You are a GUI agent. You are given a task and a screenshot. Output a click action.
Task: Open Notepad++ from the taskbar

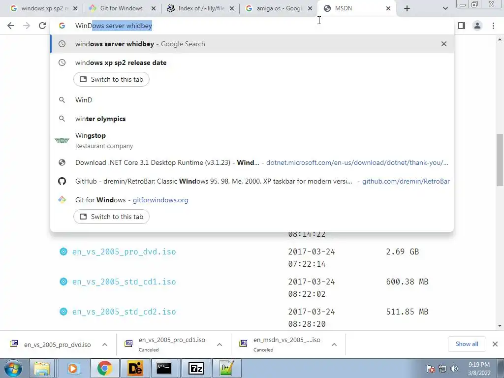pyautogui.click(x=226, y=368)
